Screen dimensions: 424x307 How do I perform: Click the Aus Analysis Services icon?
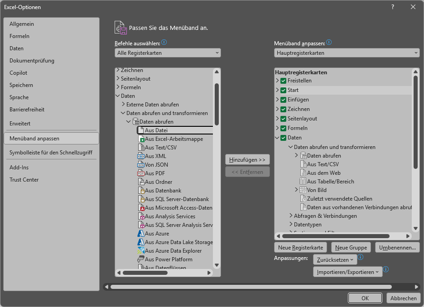pos(141,216)
